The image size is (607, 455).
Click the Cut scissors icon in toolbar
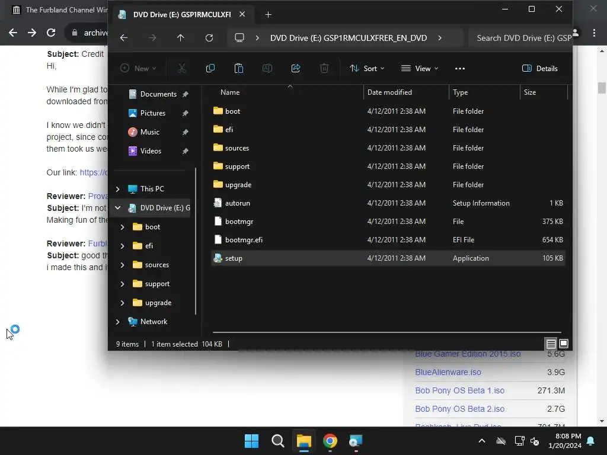click(181, 69)
